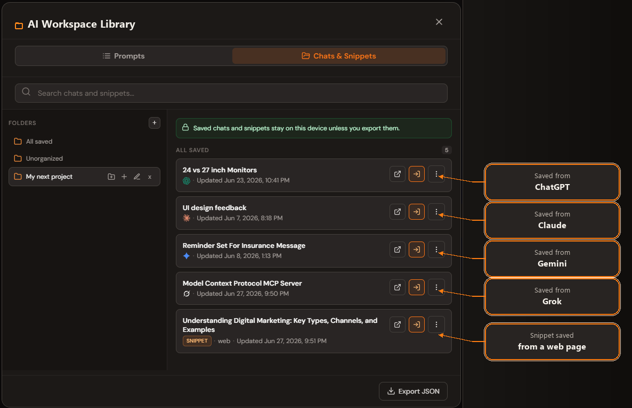Open the Digital Marketing snippet externally
Image resolution: width=632 pixels, height=408 pixels.
pyautogui.click(x=398, y=324)
